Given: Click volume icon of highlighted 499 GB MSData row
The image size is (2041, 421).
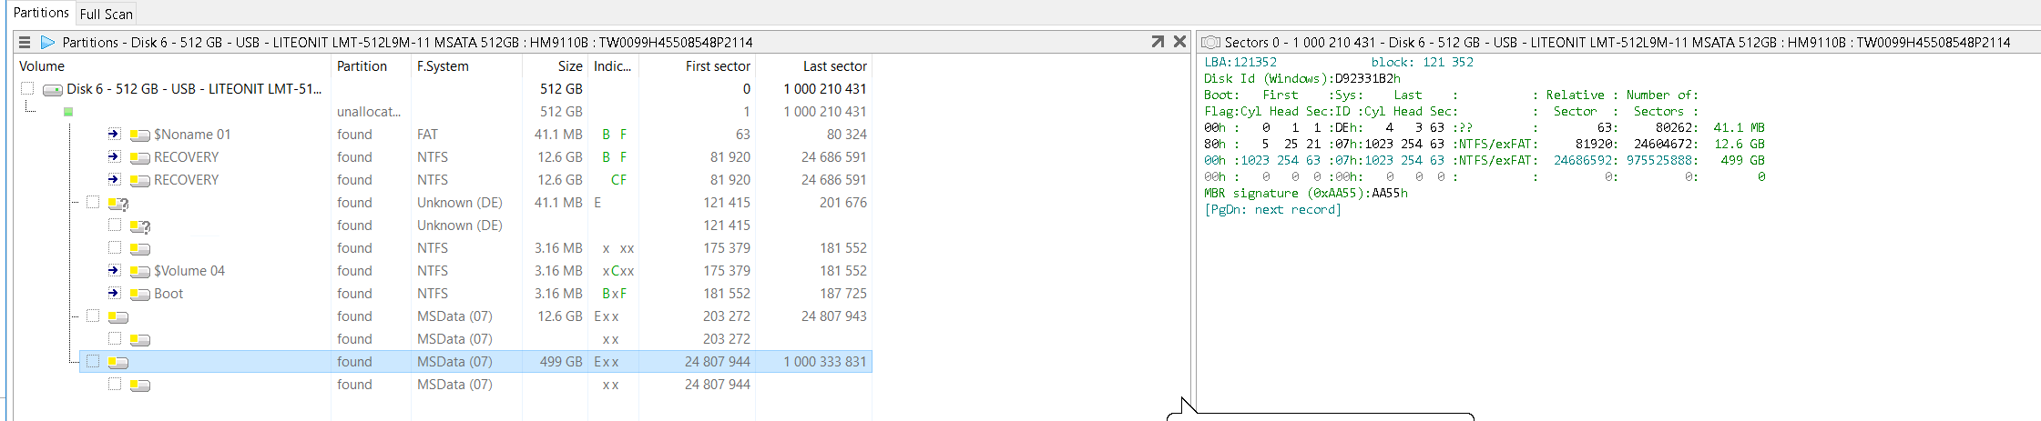Looking at the screenshot, I should coord(118,362).
